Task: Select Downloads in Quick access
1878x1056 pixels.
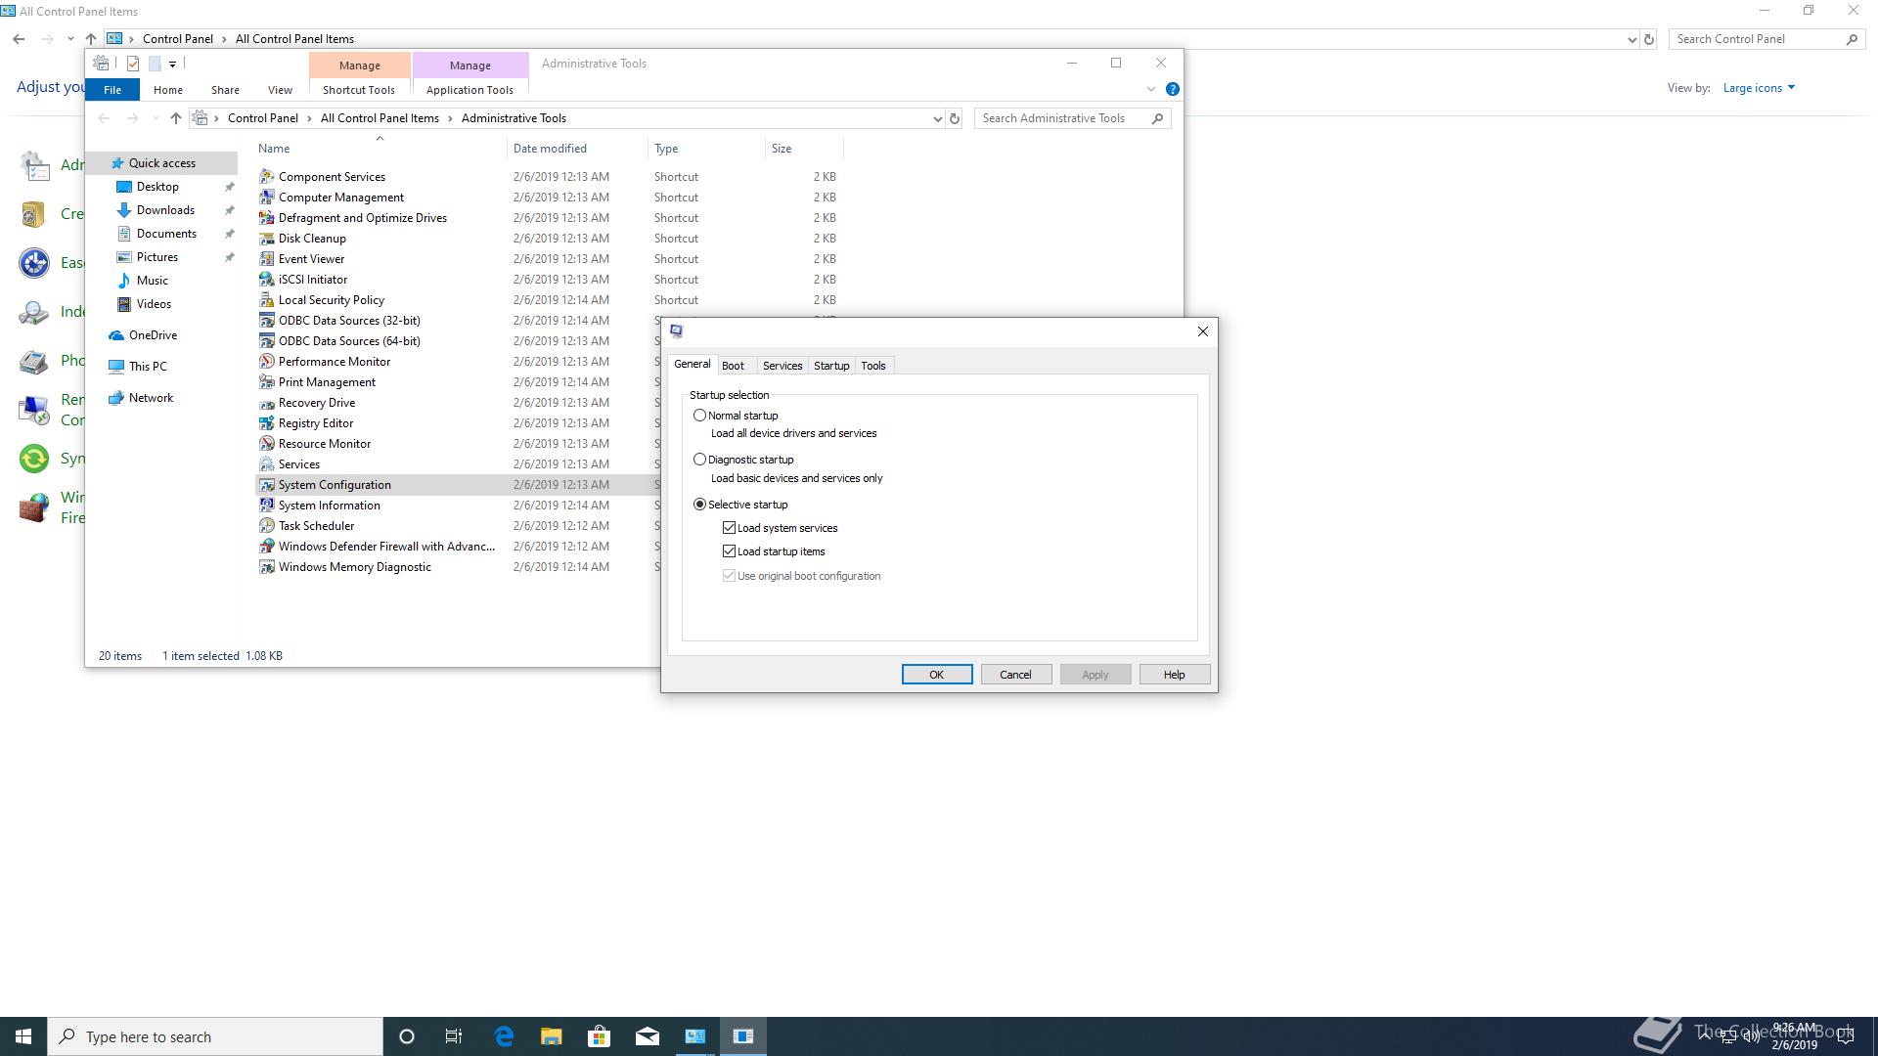Action: click(x=165, y=210)
